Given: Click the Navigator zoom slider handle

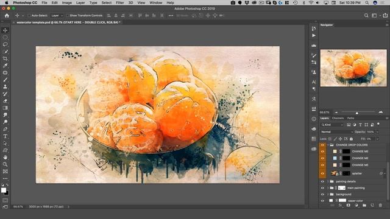Looking at the screenshot, I should coord(357,113).
